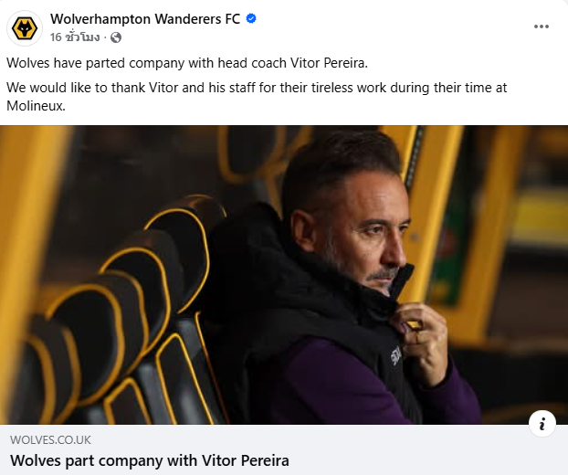Click the globe public audience icon
568x475 pixels.
point(116,37)
